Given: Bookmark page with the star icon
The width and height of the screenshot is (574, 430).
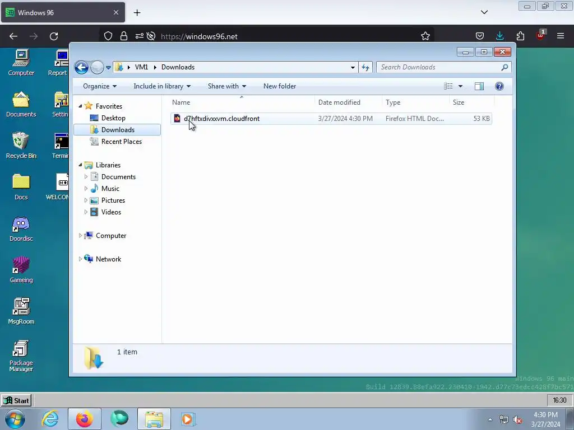Looking at the screenshot, I should point(425,36).
